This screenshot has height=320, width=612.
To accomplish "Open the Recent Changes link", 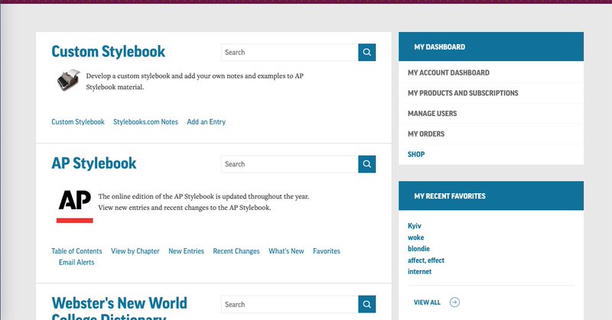I will click(236, 251).
